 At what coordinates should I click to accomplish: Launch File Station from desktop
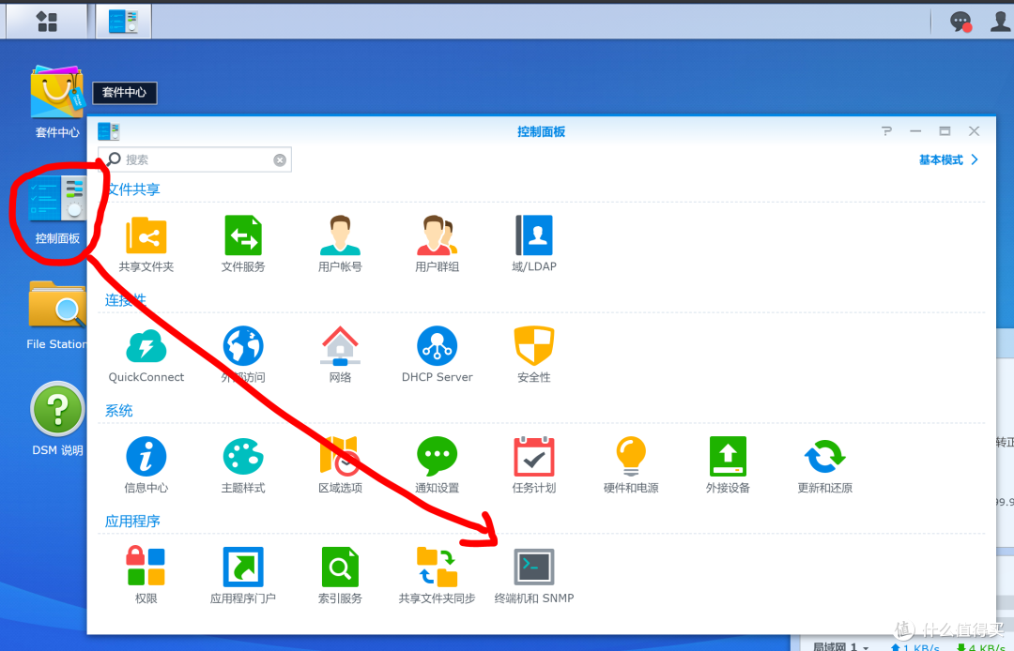point(57,316)
